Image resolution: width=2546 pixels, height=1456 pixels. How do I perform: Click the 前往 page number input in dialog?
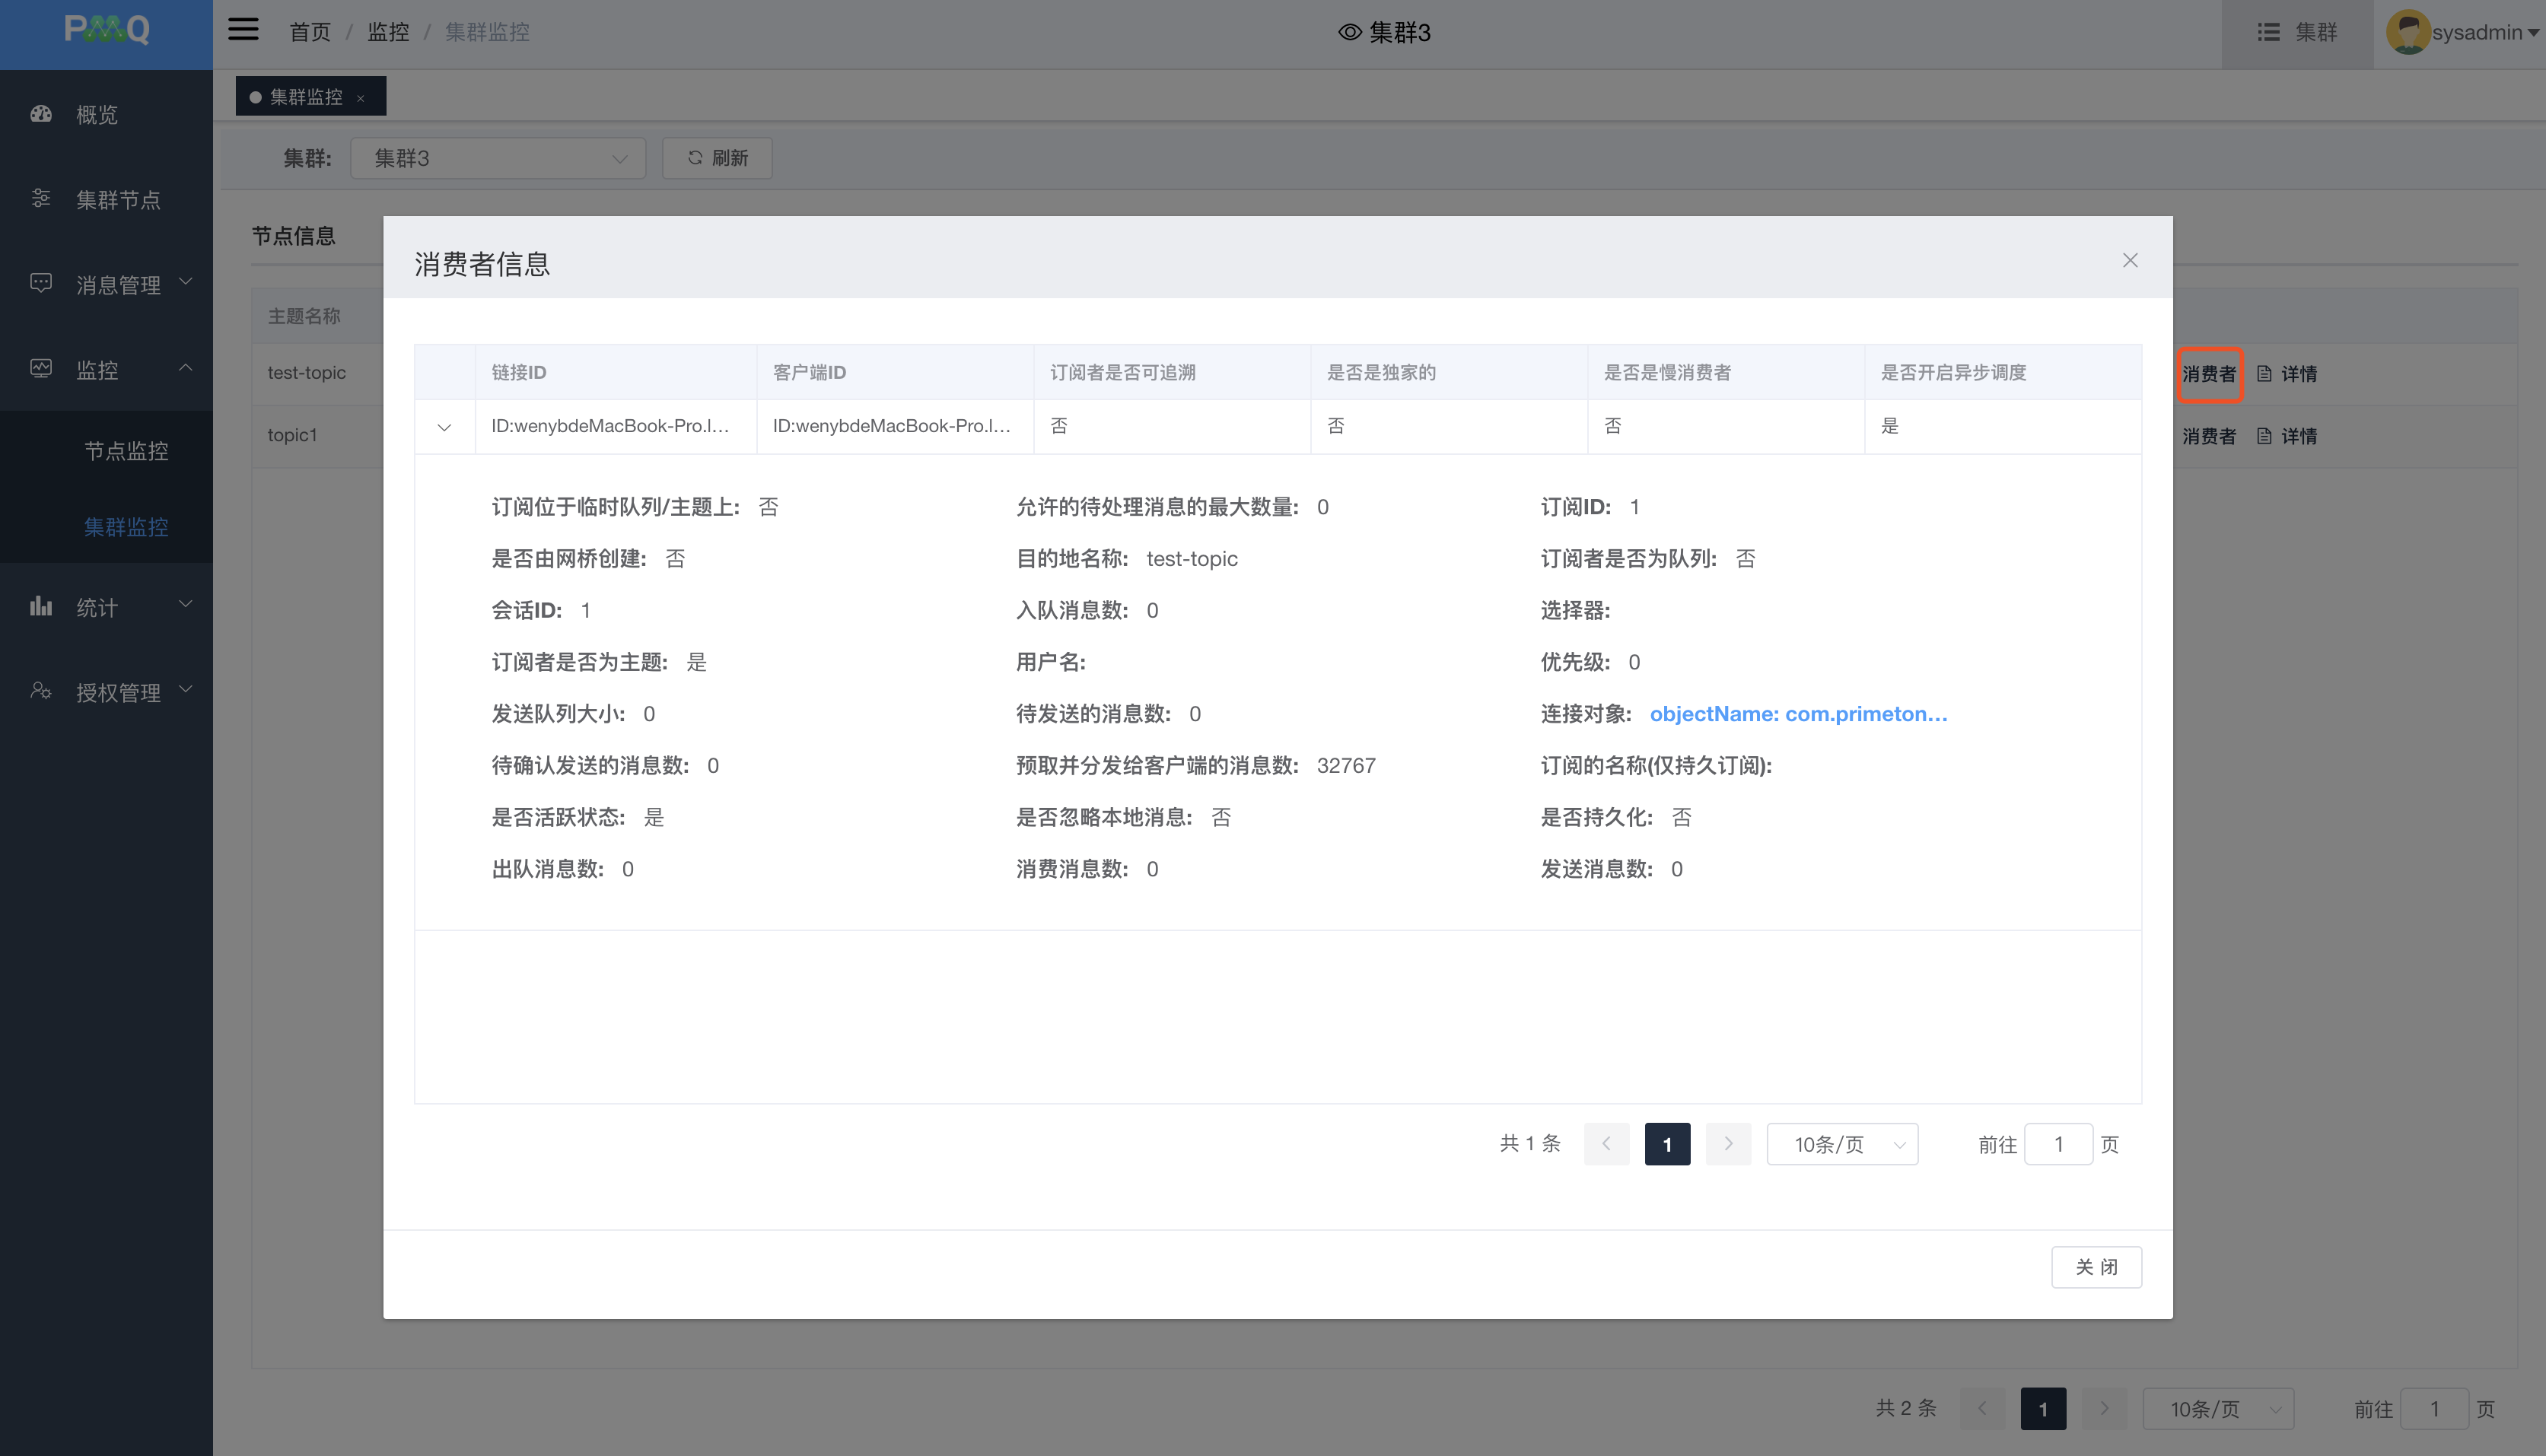click(2058, 1144)
